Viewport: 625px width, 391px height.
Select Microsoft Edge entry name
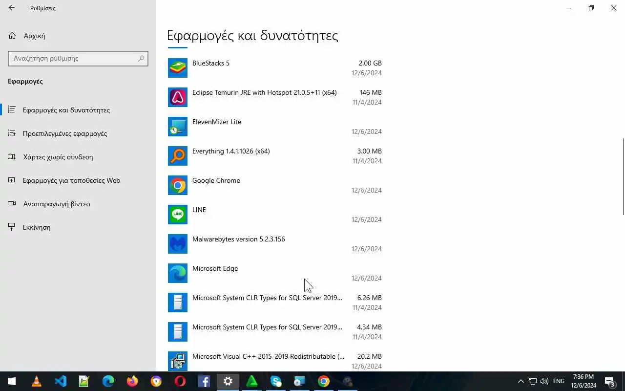215,268
